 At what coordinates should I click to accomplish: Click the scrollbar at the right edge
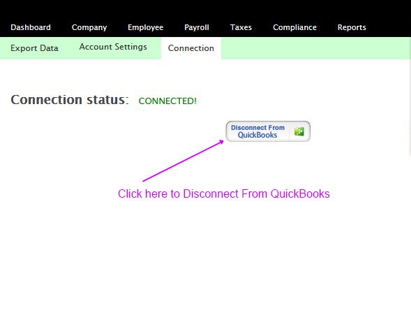pos(410,108)
